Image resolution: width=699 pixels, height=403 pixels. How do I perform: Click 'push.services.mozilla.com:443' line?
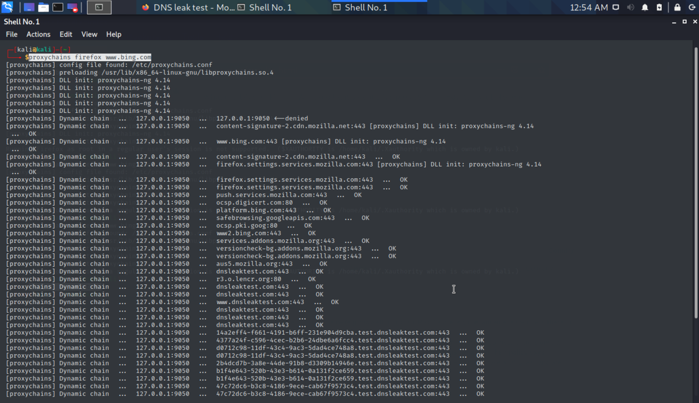(x=271, y=195)
